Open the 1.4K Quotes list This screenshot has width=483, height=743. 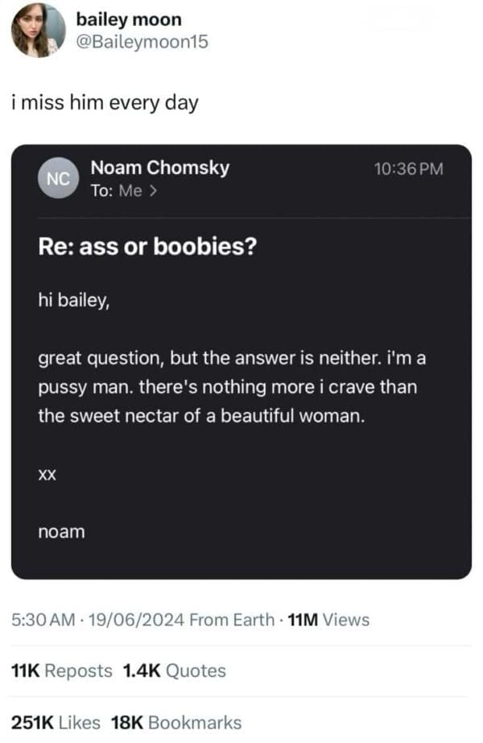coord(175,671)
